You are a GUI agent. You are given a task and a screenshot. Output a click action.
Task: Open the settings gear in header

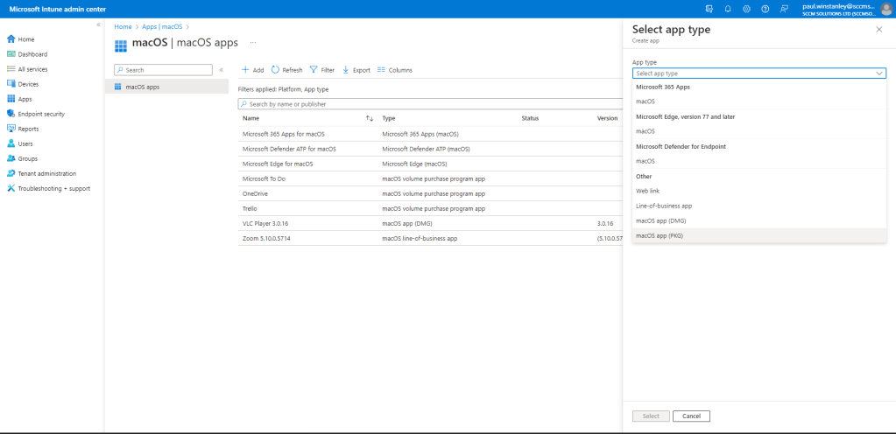746,8
